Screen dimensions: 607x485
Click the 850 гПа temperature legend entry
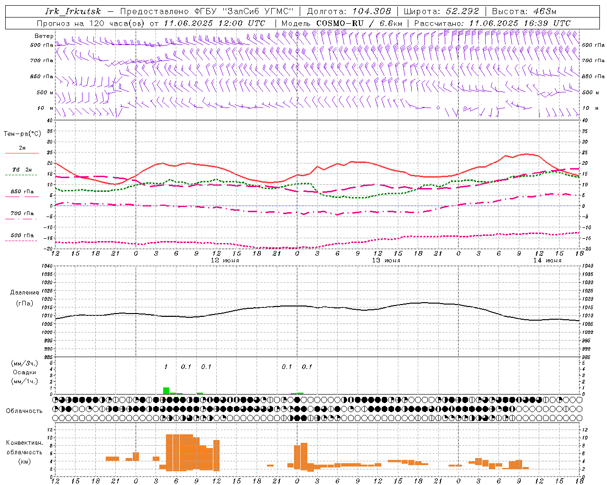[22, 192]
